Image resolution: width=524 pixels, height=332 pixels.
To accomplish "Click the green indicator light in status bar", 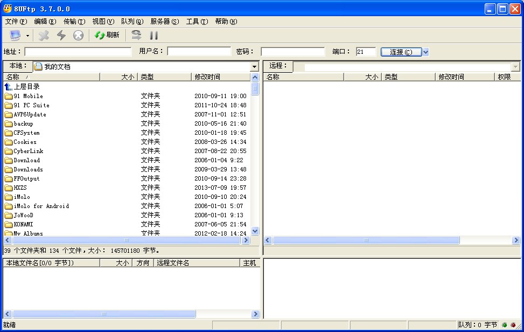I will 505,325.
